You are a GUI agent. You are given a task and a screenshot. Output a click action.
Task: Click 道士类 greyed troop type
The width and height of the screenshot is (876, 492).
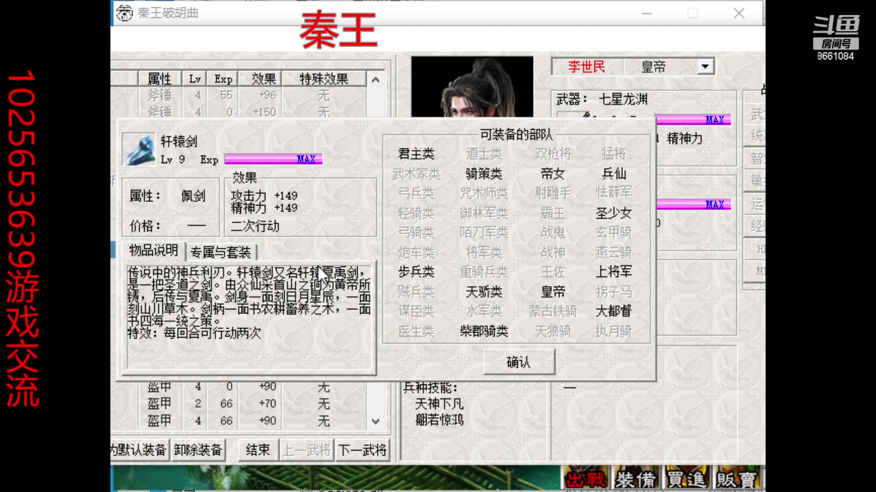(484, 154)
